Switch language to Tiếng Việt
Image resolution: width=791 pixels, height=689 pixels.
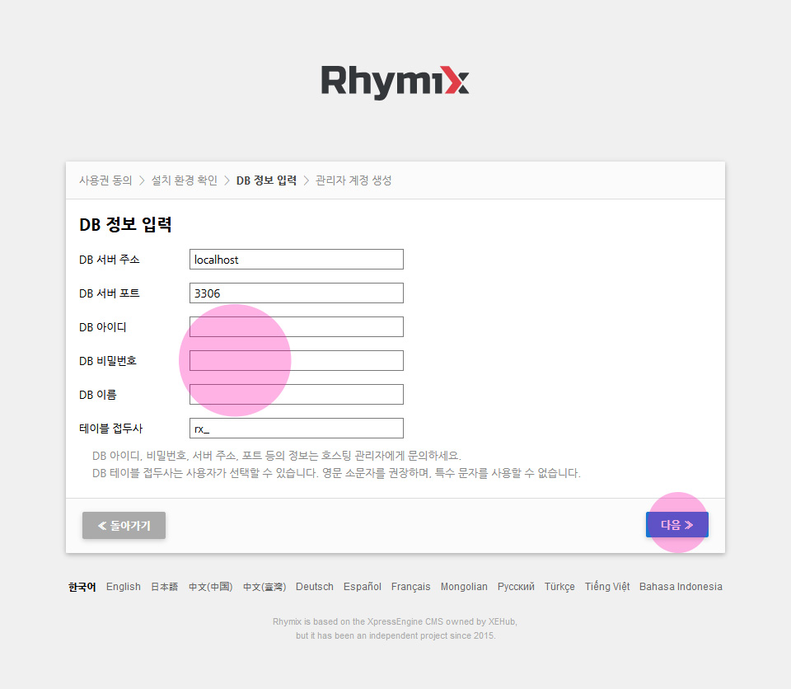607,587
